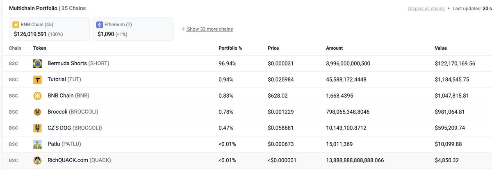492x171 pixels.
Task: Click Display all chains link
Action: (426, 9)
